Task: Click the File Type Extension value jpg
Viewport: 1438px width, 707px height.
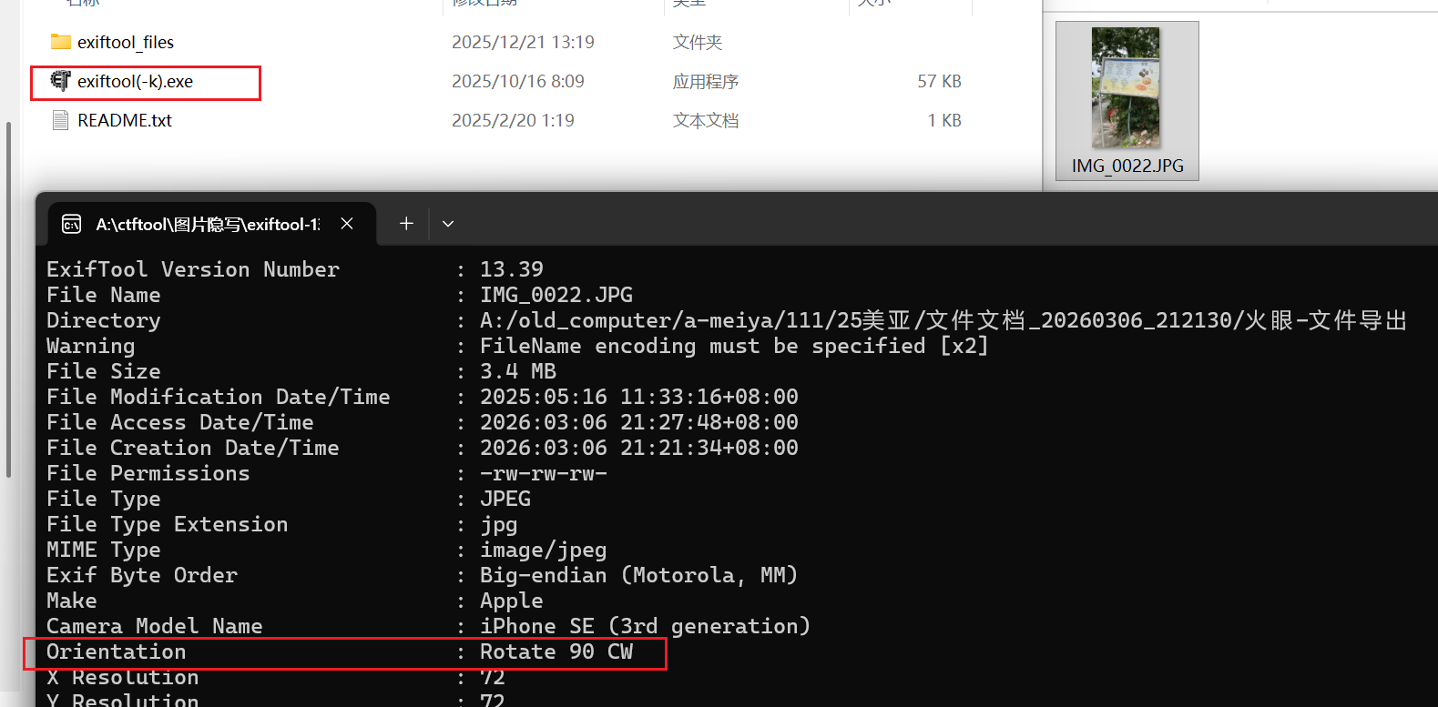Action: pos(499,525)
